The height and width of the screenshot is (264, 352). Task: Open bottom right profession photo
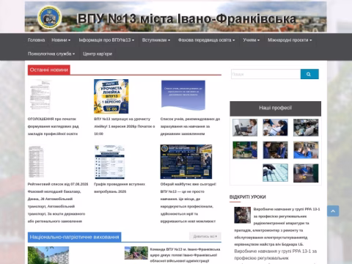tap(306, 173)
